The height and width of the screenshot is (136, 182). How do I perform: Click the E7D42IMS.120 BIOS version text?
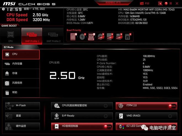[138, 20]
